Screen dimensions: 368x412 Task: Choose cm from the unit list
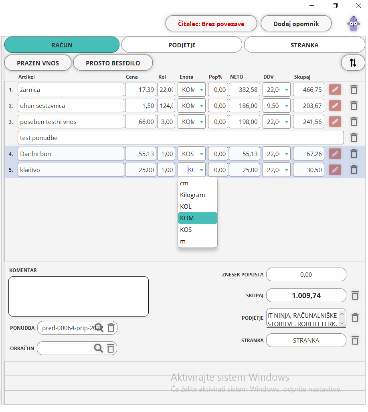click(197, 183)
